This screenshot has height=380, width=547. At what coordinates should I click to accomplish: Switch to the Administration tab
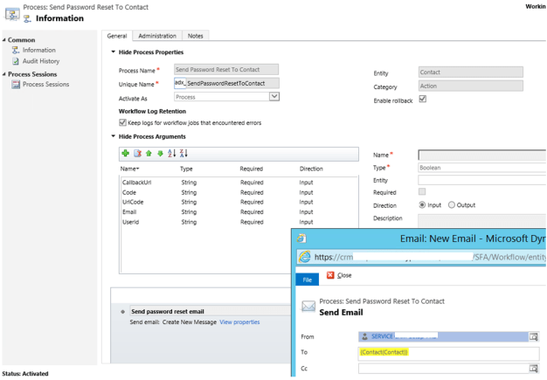click(x=157, y=36)
